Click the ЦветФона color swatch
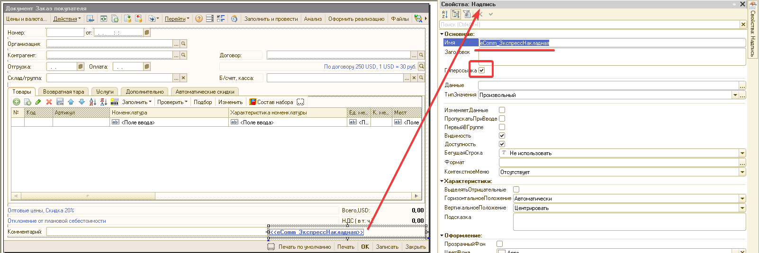The height and width of the screenshot is (253, 759). pyautogui.click(x=501, y=251)
